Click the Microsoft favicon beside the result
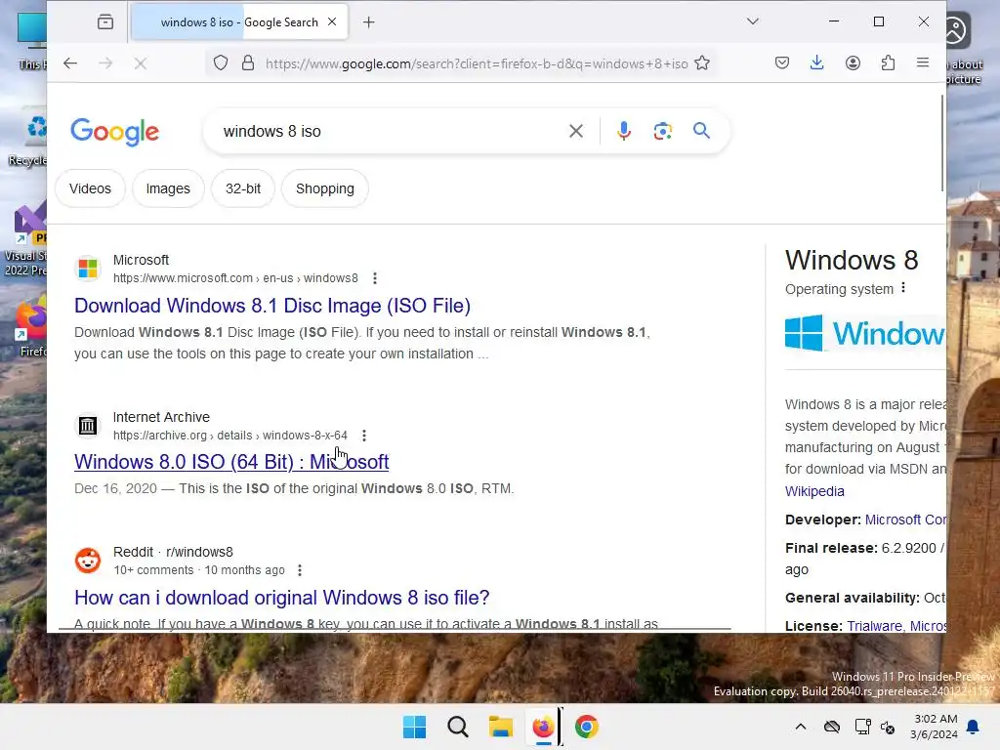The height and width of the screenshot is (750, 1000). point(88,268)
